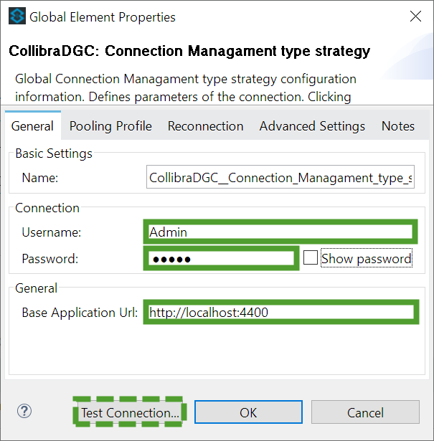Click the Base Application Url field

click(281, 312)
